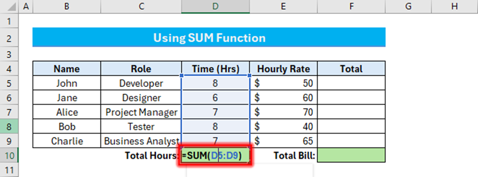Select column G header
The width and height of the screenshot is (478, 177).
[x=409, y=6]
